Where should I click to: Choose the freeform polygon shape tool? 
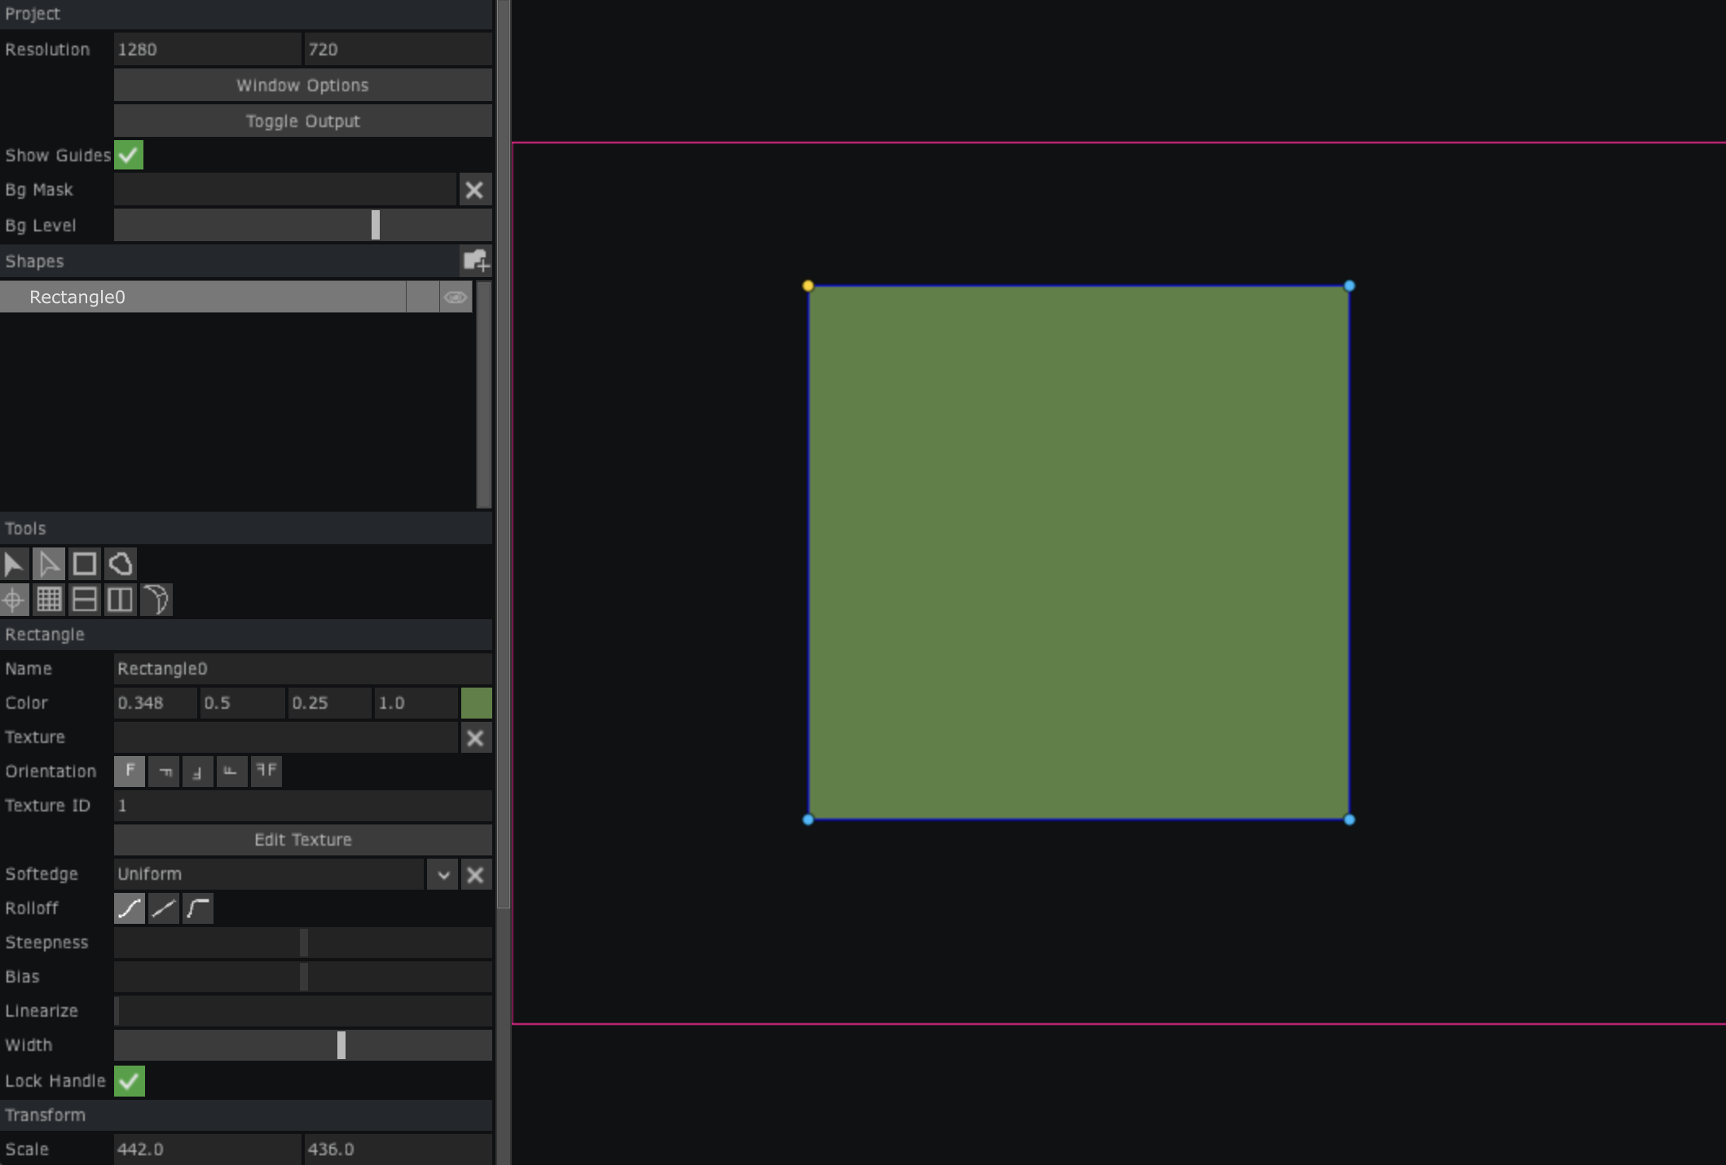click(121, 564)
